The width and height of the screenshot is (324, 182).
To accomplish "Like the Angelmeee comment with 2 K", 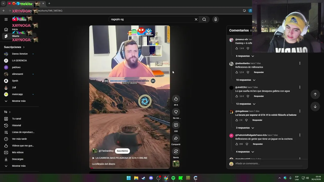I will pos(237,120).
